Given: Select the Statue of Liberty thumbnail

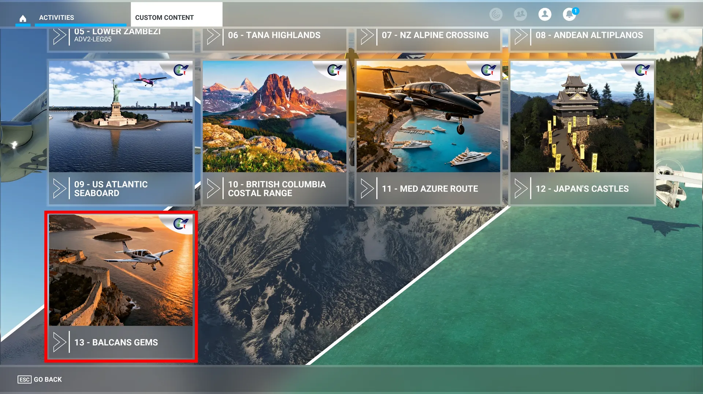Looking at the screenshot, I should [121, 116].
